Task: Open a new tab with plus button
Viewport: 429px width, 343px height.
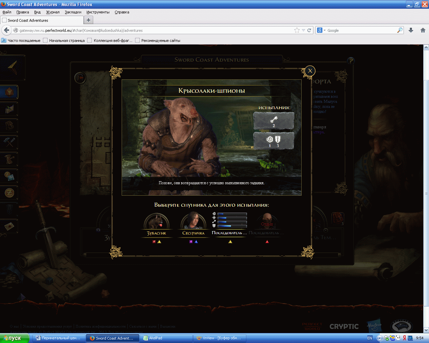Action: pos(88,20)
